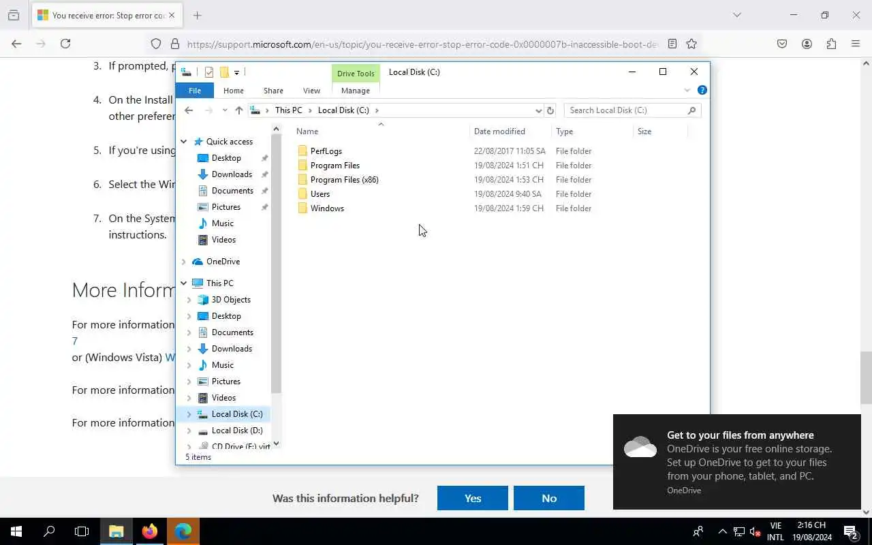The image size is (872, 545).
Task: Open the Firefox application menu
Action: pyautogui.click(x=856, y=44)
